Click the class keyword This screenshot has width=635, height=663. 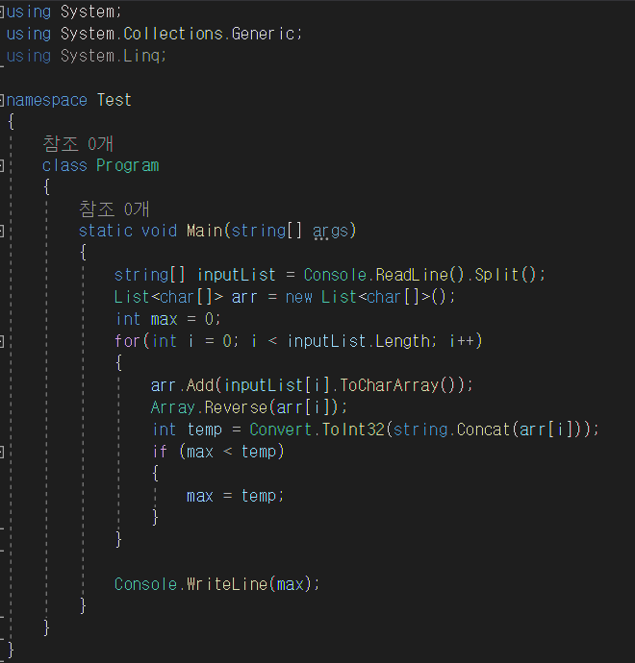pyautogui.click(x=64, y=165)
